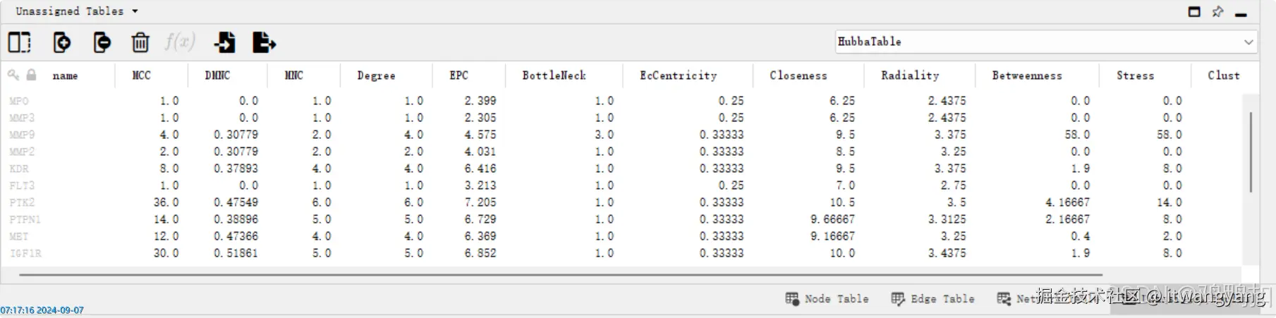
Task: Click DMNC value 0.51861
Action: tap(236, 253)
